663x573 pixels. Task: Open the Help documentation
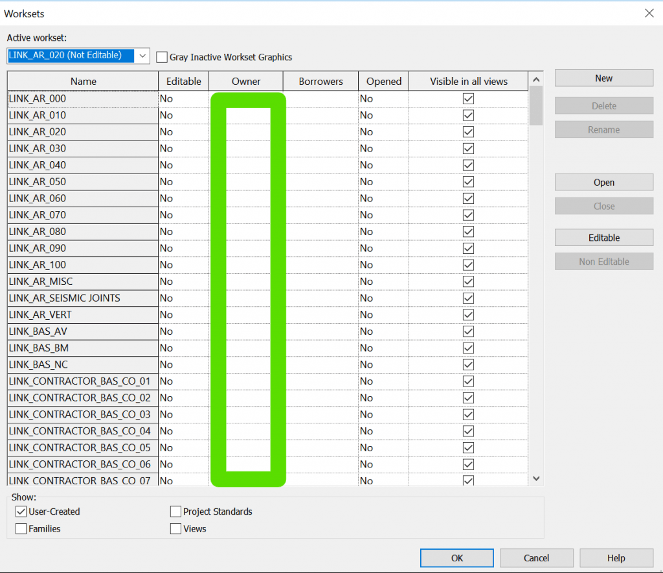pos(615,557)
